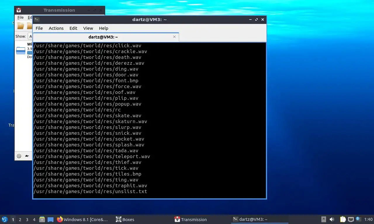Click the skate.wav path line in terminal

87,116
